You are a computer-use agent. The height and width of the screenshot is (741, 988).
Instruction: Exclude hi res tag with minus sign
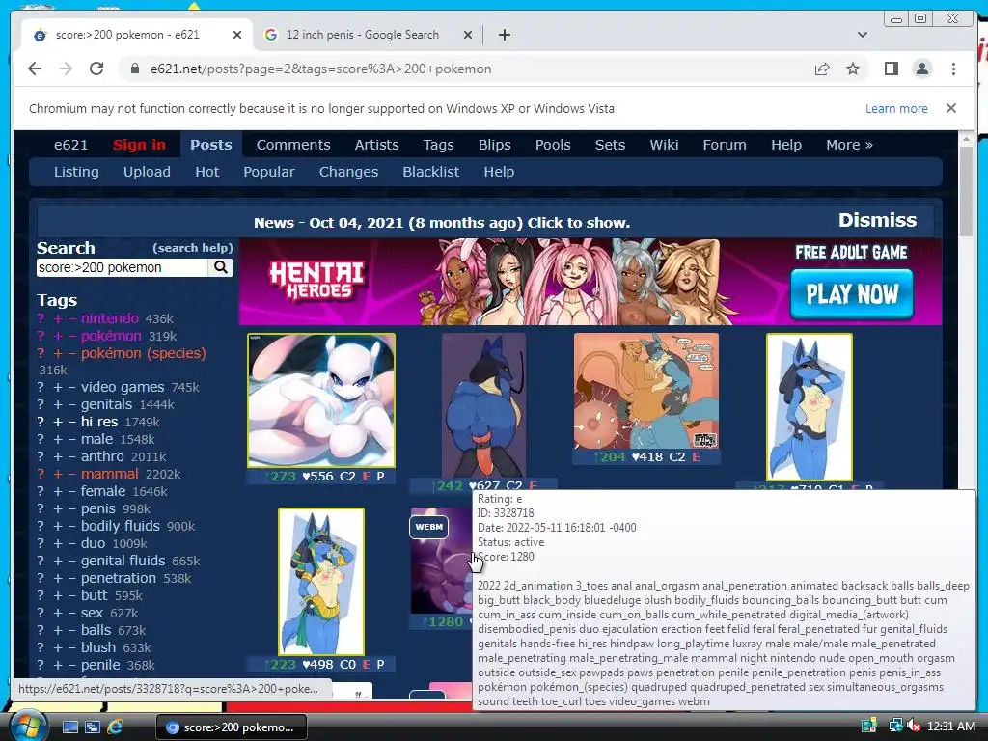(x=71, y=423)
